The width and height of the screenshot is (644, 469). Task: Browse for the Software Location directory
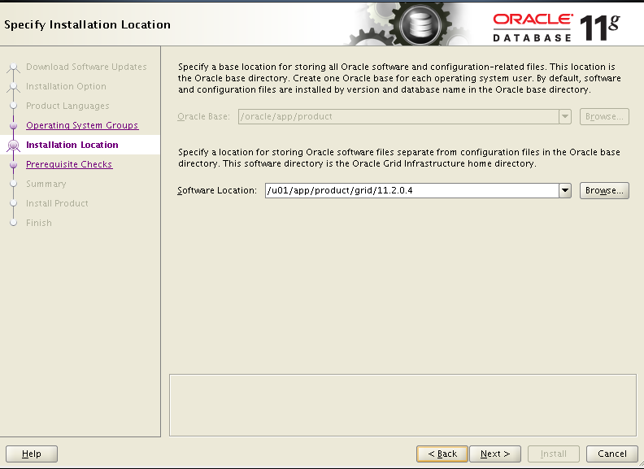pyautogui.click(x=604, y=190)
